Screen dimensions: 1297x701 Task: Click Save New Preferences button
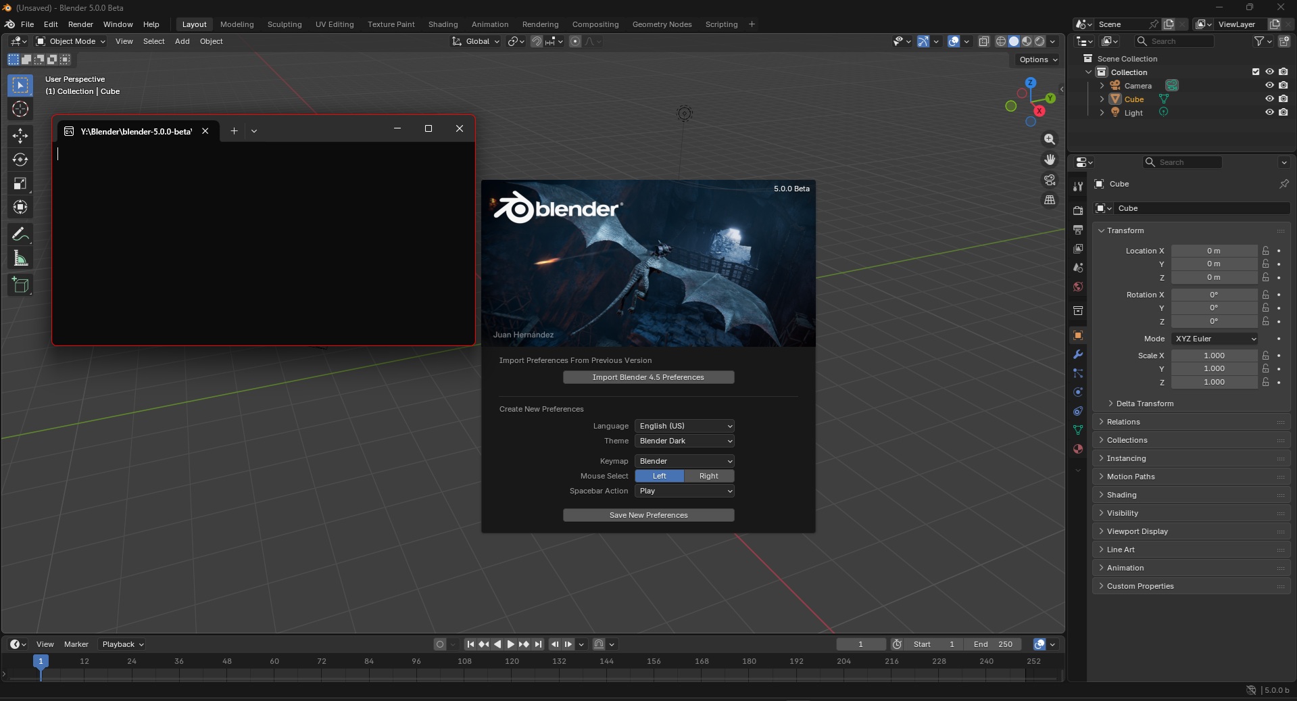click(x=649, y=515)
